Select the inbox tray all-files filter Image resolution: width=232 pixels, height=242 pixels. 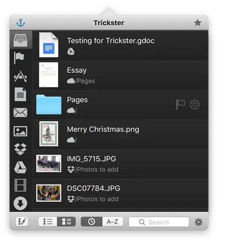point(20,40)
